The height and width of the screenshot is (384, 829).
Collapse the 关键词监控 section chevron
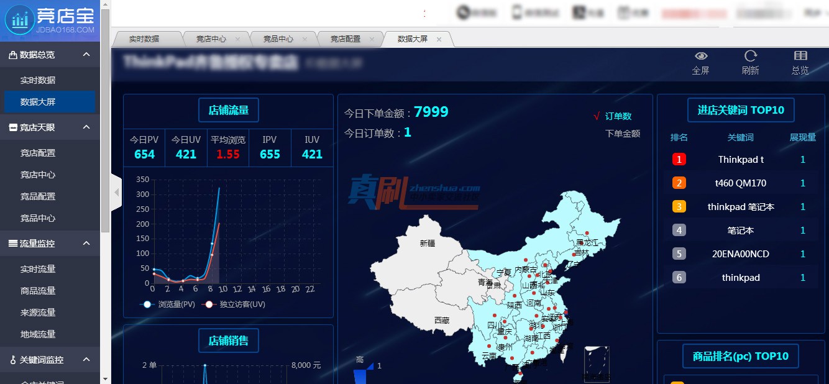[86, 360]
